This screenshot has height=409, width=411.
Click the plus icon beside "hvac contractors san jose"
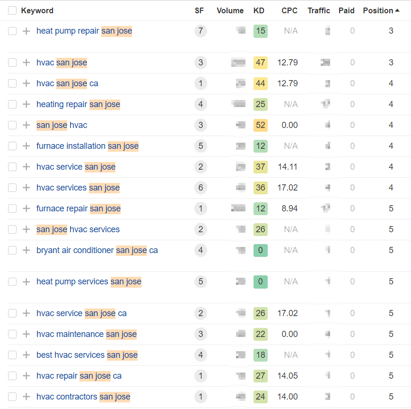point(26,397)
